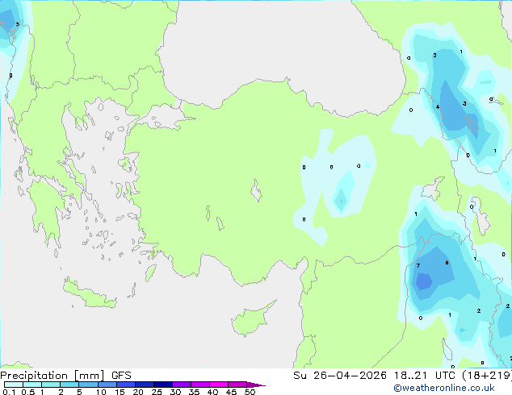Select legend swatch between 5 and 10
The width and height of the screenshot is (512, 395).
[88, 385]
